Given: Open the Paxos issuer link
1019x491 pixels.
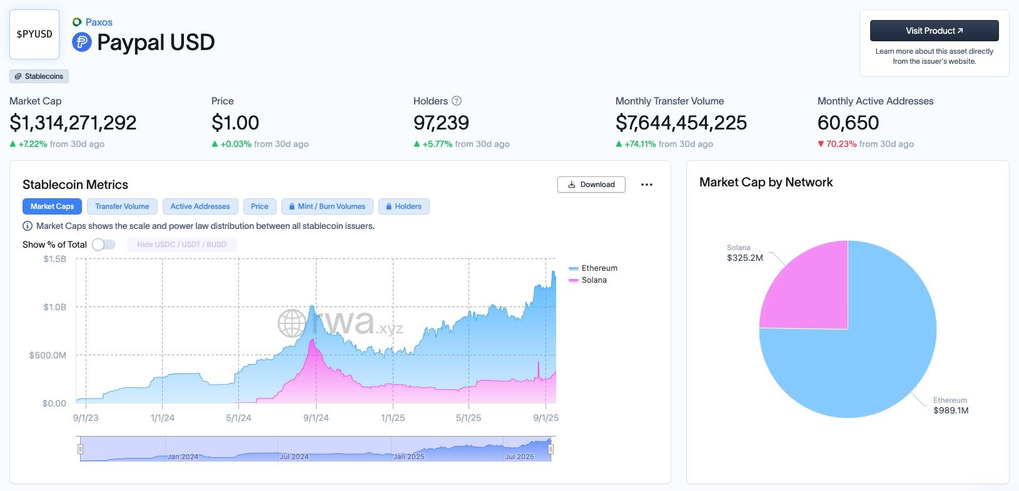Looking at the screenshot, I should [99, 22].
